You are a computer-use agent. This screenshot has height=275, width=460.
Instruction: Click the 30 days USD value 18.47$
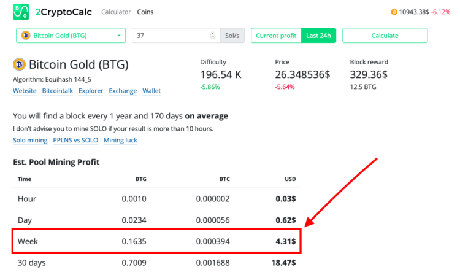(283, 263)
